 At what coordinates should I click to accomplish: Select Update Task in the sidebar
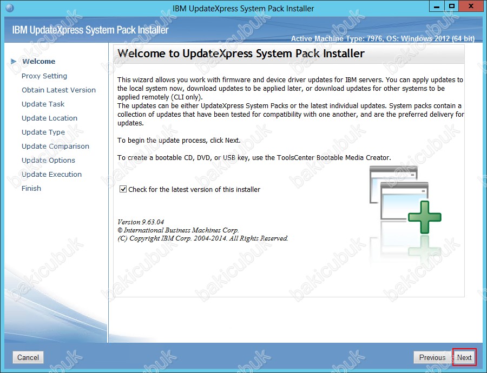click(43, 104)
